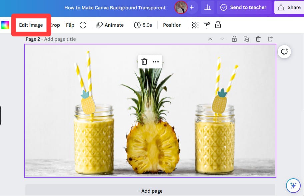
Task: Click the Send to teacher button
Action: tap(244, 7)
